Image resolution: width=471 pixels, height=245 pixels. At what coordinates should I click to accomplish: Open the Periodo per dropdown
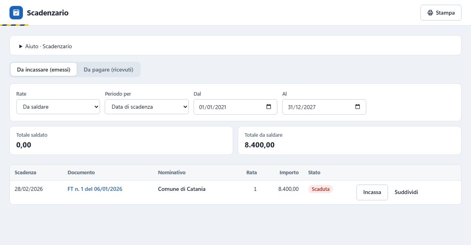(x=147, y=107)
